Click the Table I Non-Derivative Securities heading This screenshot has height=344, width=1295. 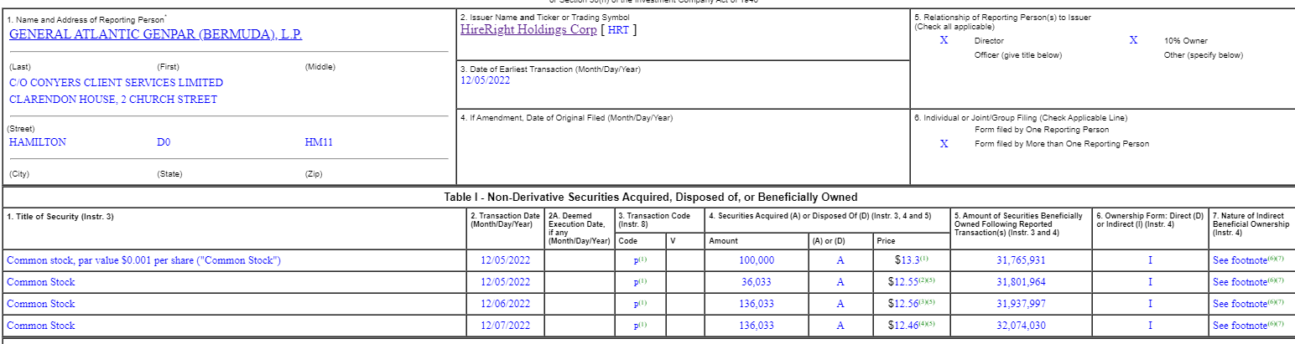click(x=650, y=198)
